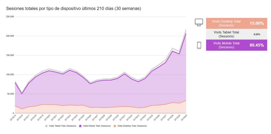Click the chart title about Sesiones totales

pyautogui.click(x=74, y=9)
